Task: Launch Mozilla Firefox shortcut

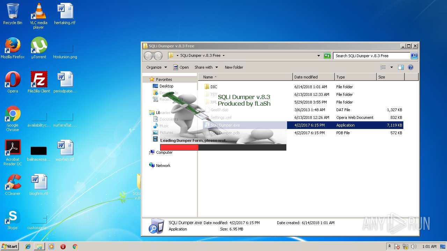Action: tap(13, 48)
